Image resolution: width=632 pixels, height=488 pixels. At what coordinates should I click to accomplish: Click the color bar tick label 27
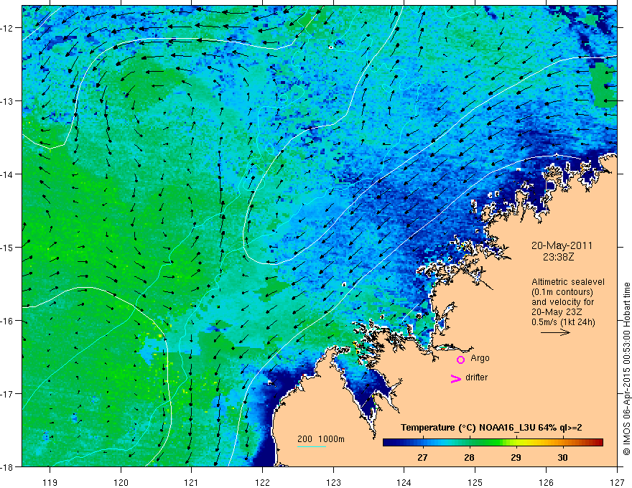[x=422, y=457]
